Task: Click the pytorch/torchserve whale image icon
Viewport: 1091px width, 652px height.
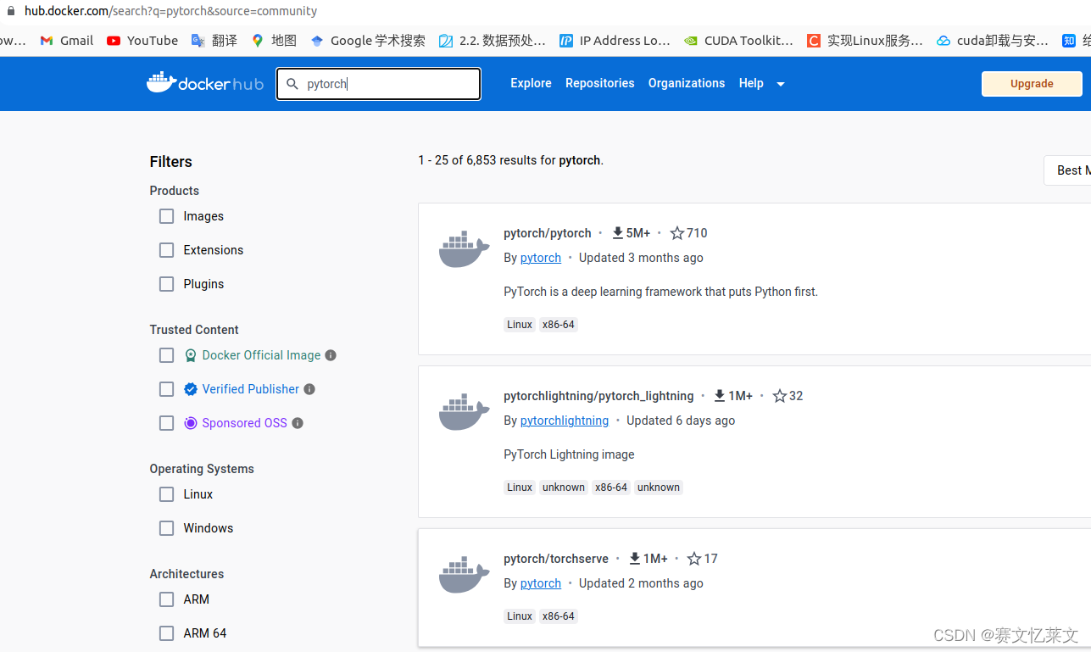Action: click(465, 574)
